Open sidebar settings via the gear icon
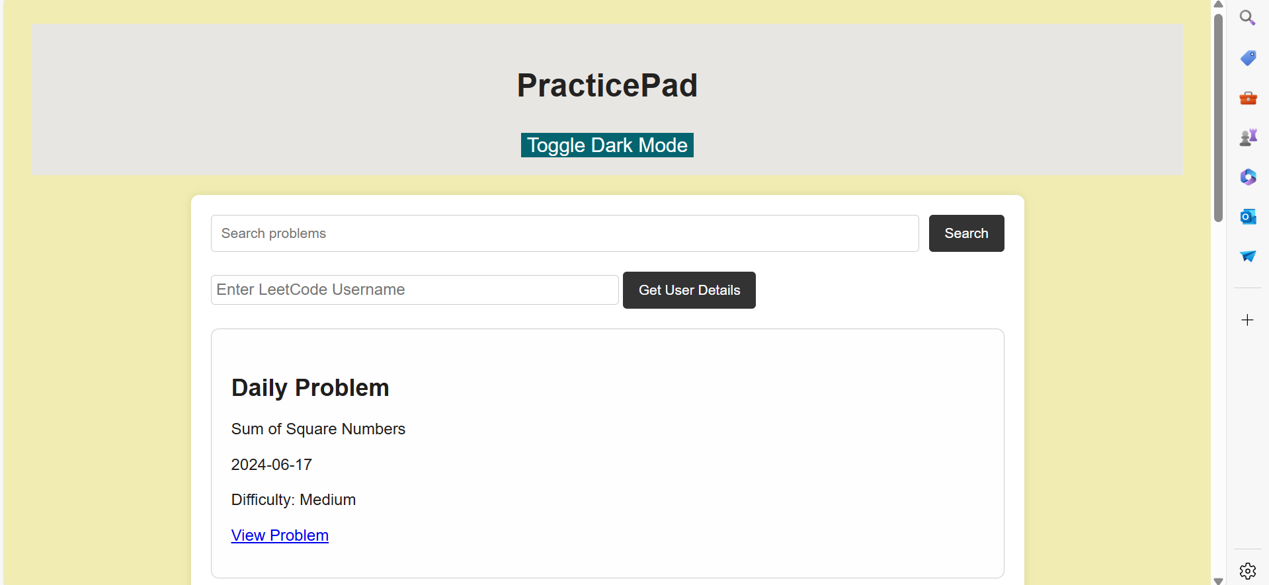1269x585 pixels. [1247, 570]
